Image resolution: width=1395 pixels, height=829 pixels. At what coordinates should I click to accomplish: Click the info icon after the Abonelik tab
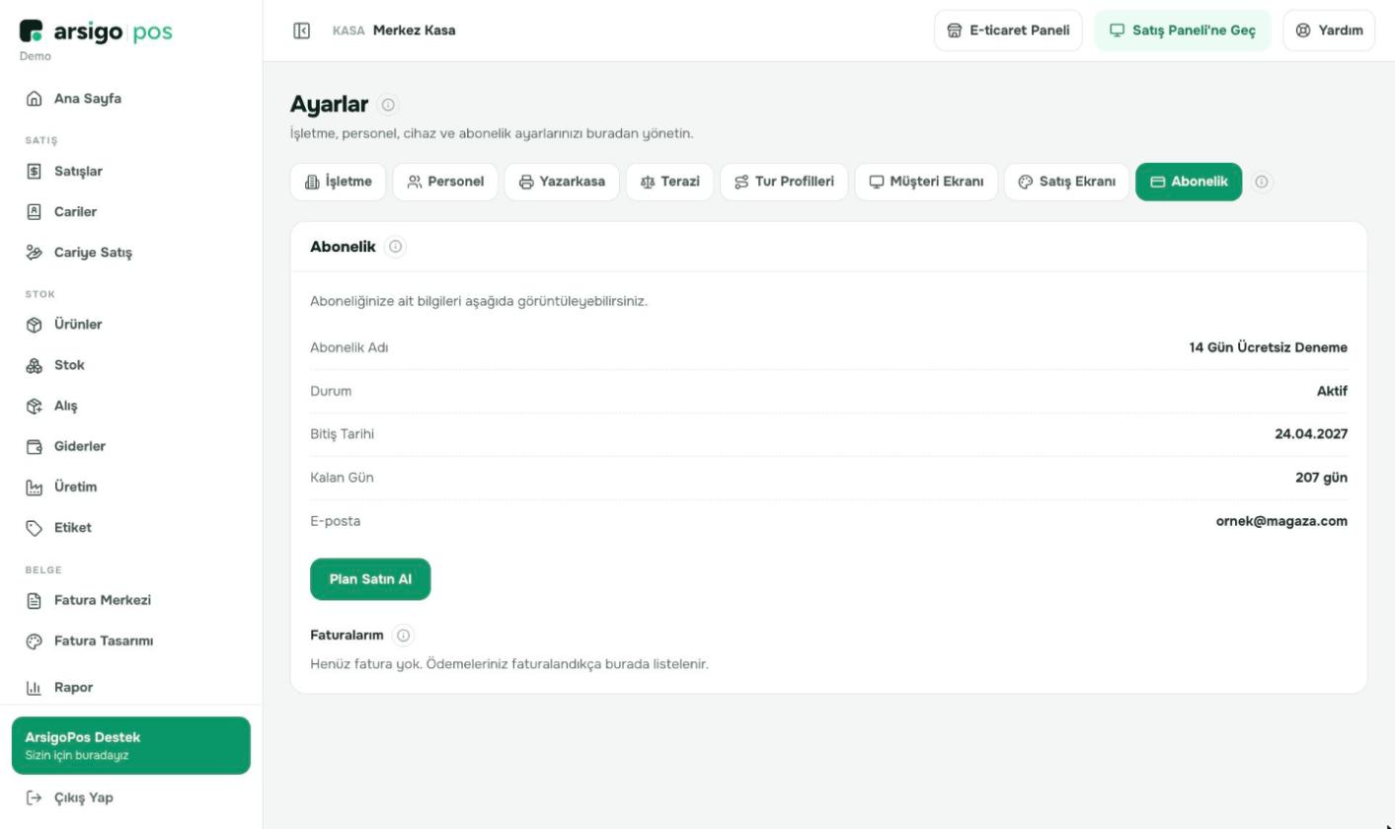pos(1263,182)
